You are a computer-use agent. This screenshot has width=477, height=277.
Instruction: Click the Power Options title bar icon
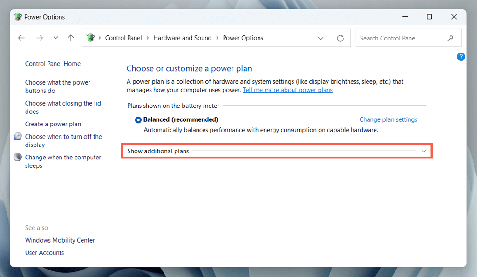click(x=18, y=17)
